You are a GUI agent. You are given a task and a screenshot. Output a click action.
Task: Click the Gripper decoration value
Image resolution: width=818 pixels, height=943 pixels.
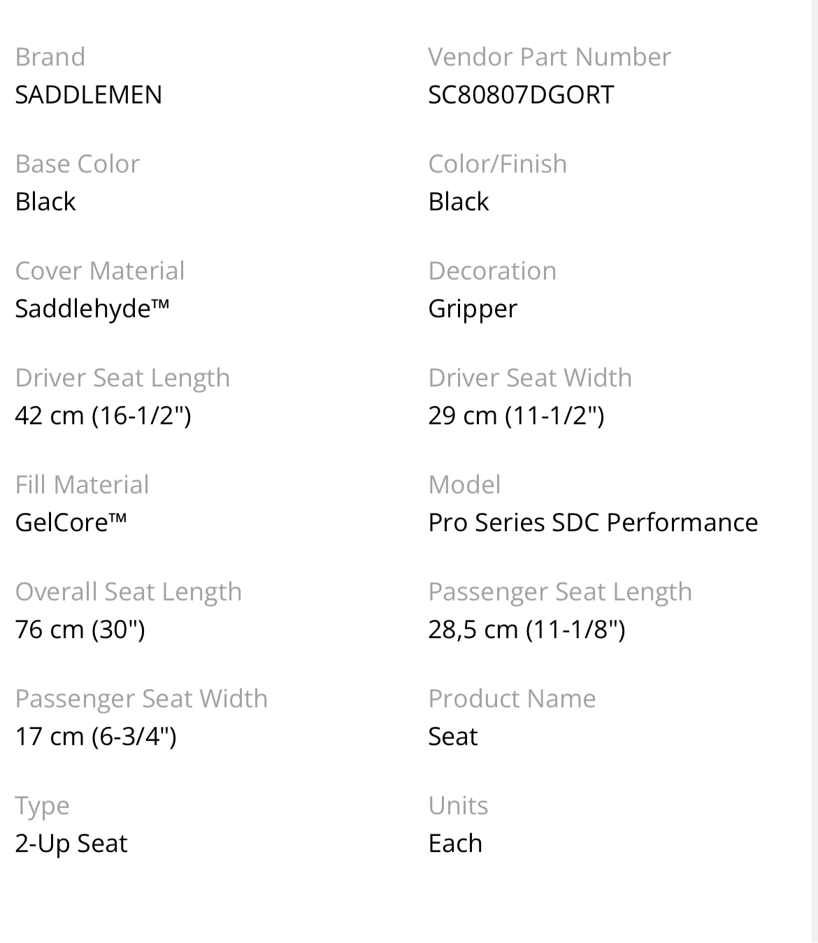pos(473,308)
